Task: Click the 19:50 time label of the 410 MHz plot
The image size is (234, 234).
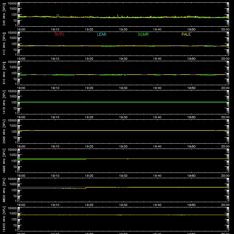Action: click(191, 59)
